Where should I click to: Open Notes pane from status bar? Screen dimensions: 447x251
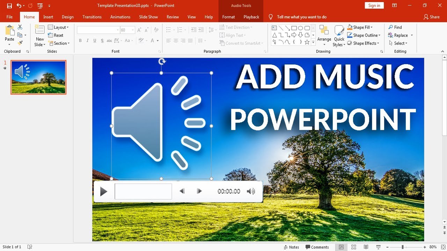point(291,247)
